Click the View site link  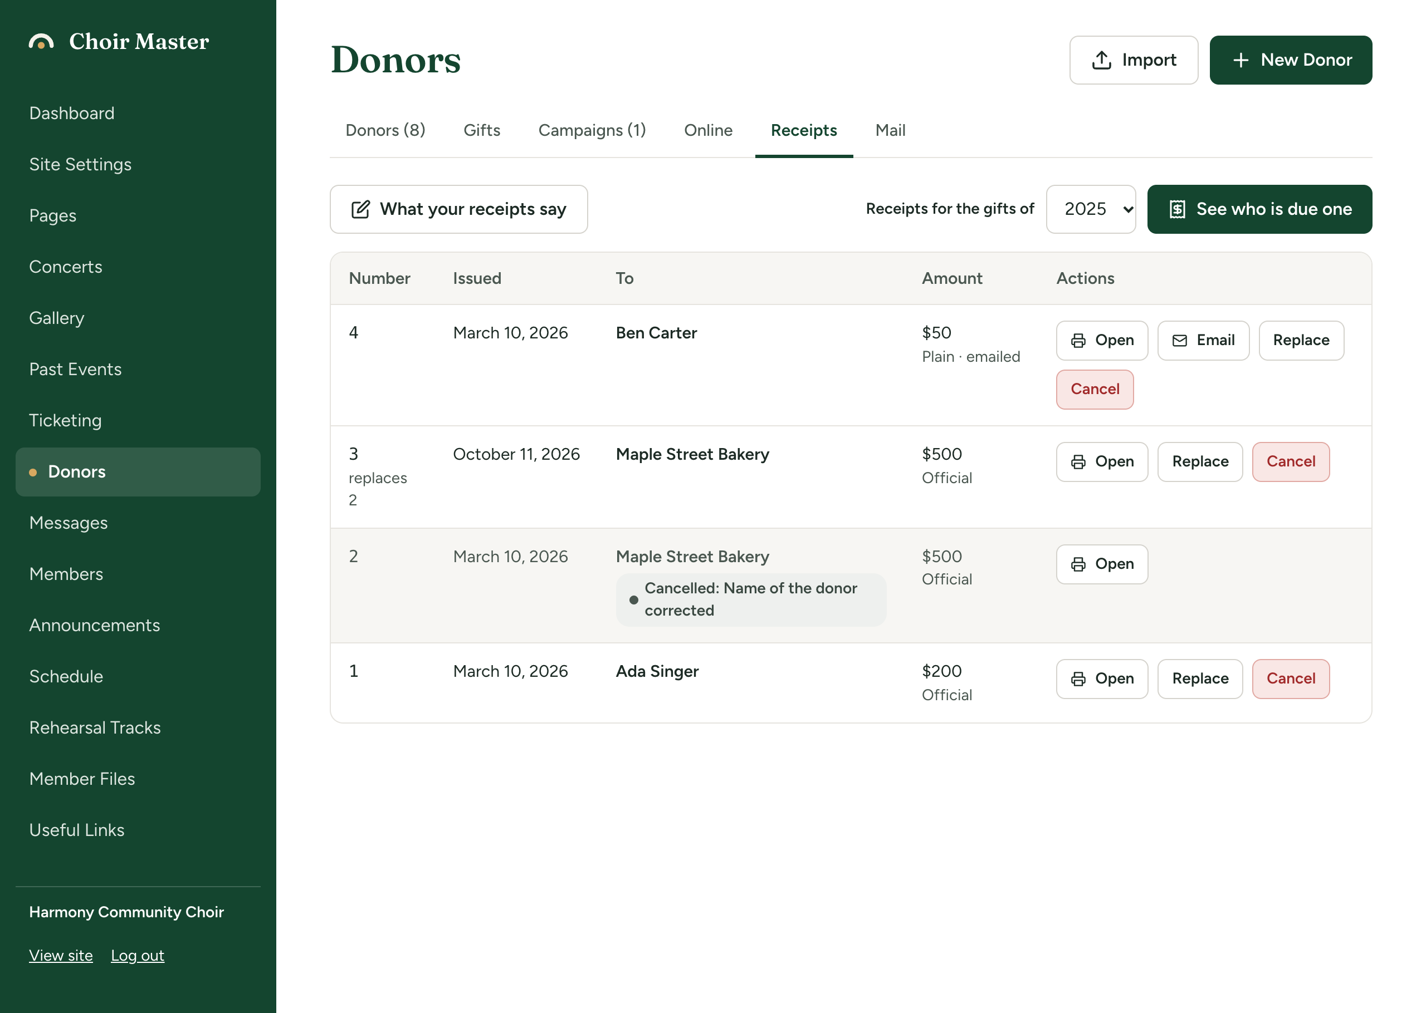61,956
